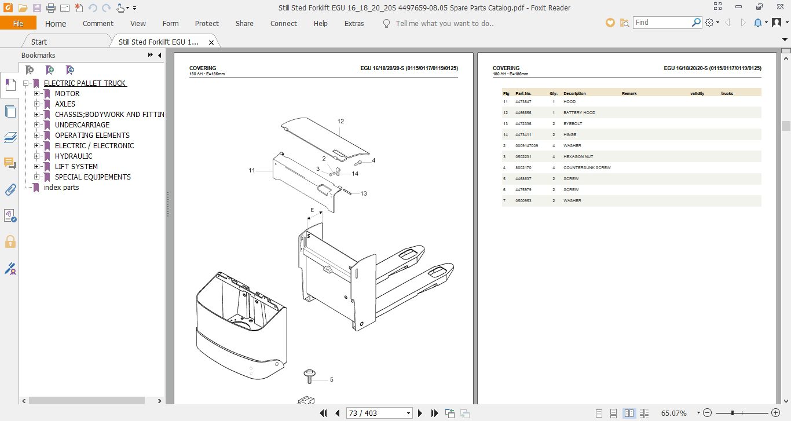Select facing two-page view mode icon
Image resolution: width=791 pixels, height=421 pixels.
629,413
